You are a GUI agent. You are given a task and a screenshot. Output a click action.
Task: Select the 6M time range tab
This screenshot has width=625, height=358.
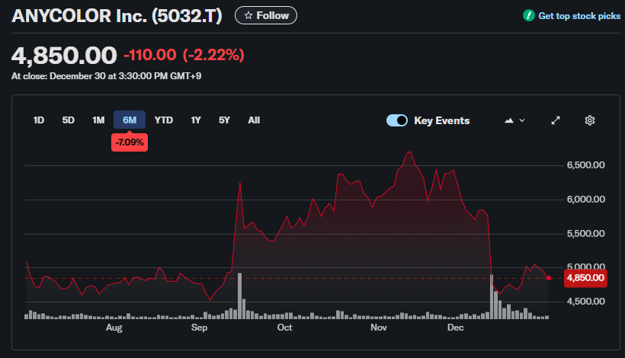130,120
